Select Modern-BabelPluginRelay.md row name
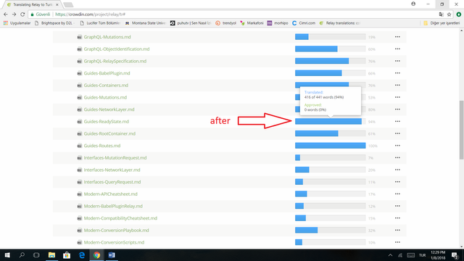The width and height of the screenshot is (464, 261). [x=113, y=206]
